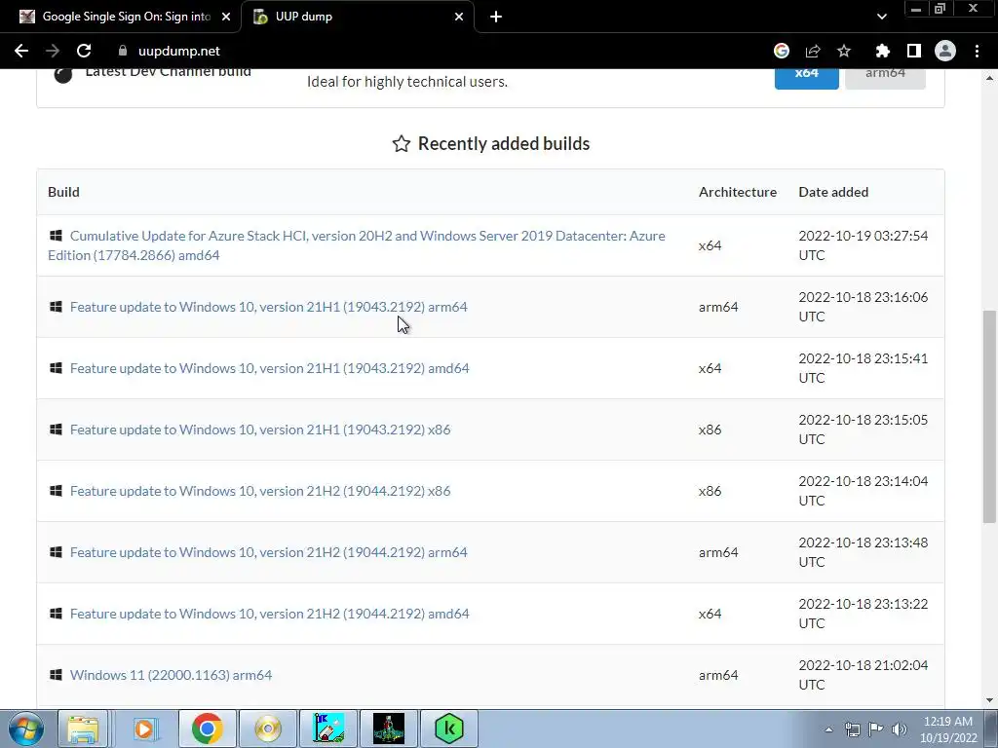998x748 pixels.
Task: Open the Chrome profile avatar
Action: point(945,51)
